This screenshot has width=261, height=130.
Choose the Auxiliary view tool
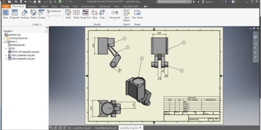25,14
